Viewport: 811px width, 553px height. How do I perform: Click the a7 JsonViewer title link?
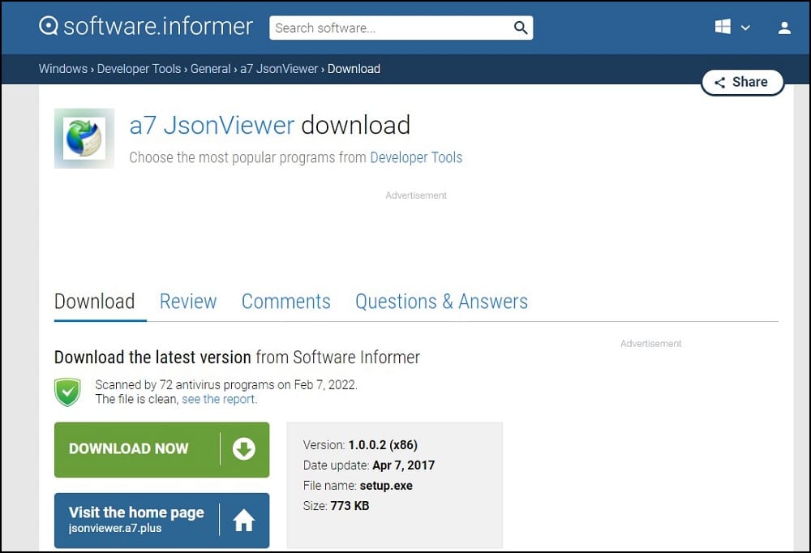point(212,125)
